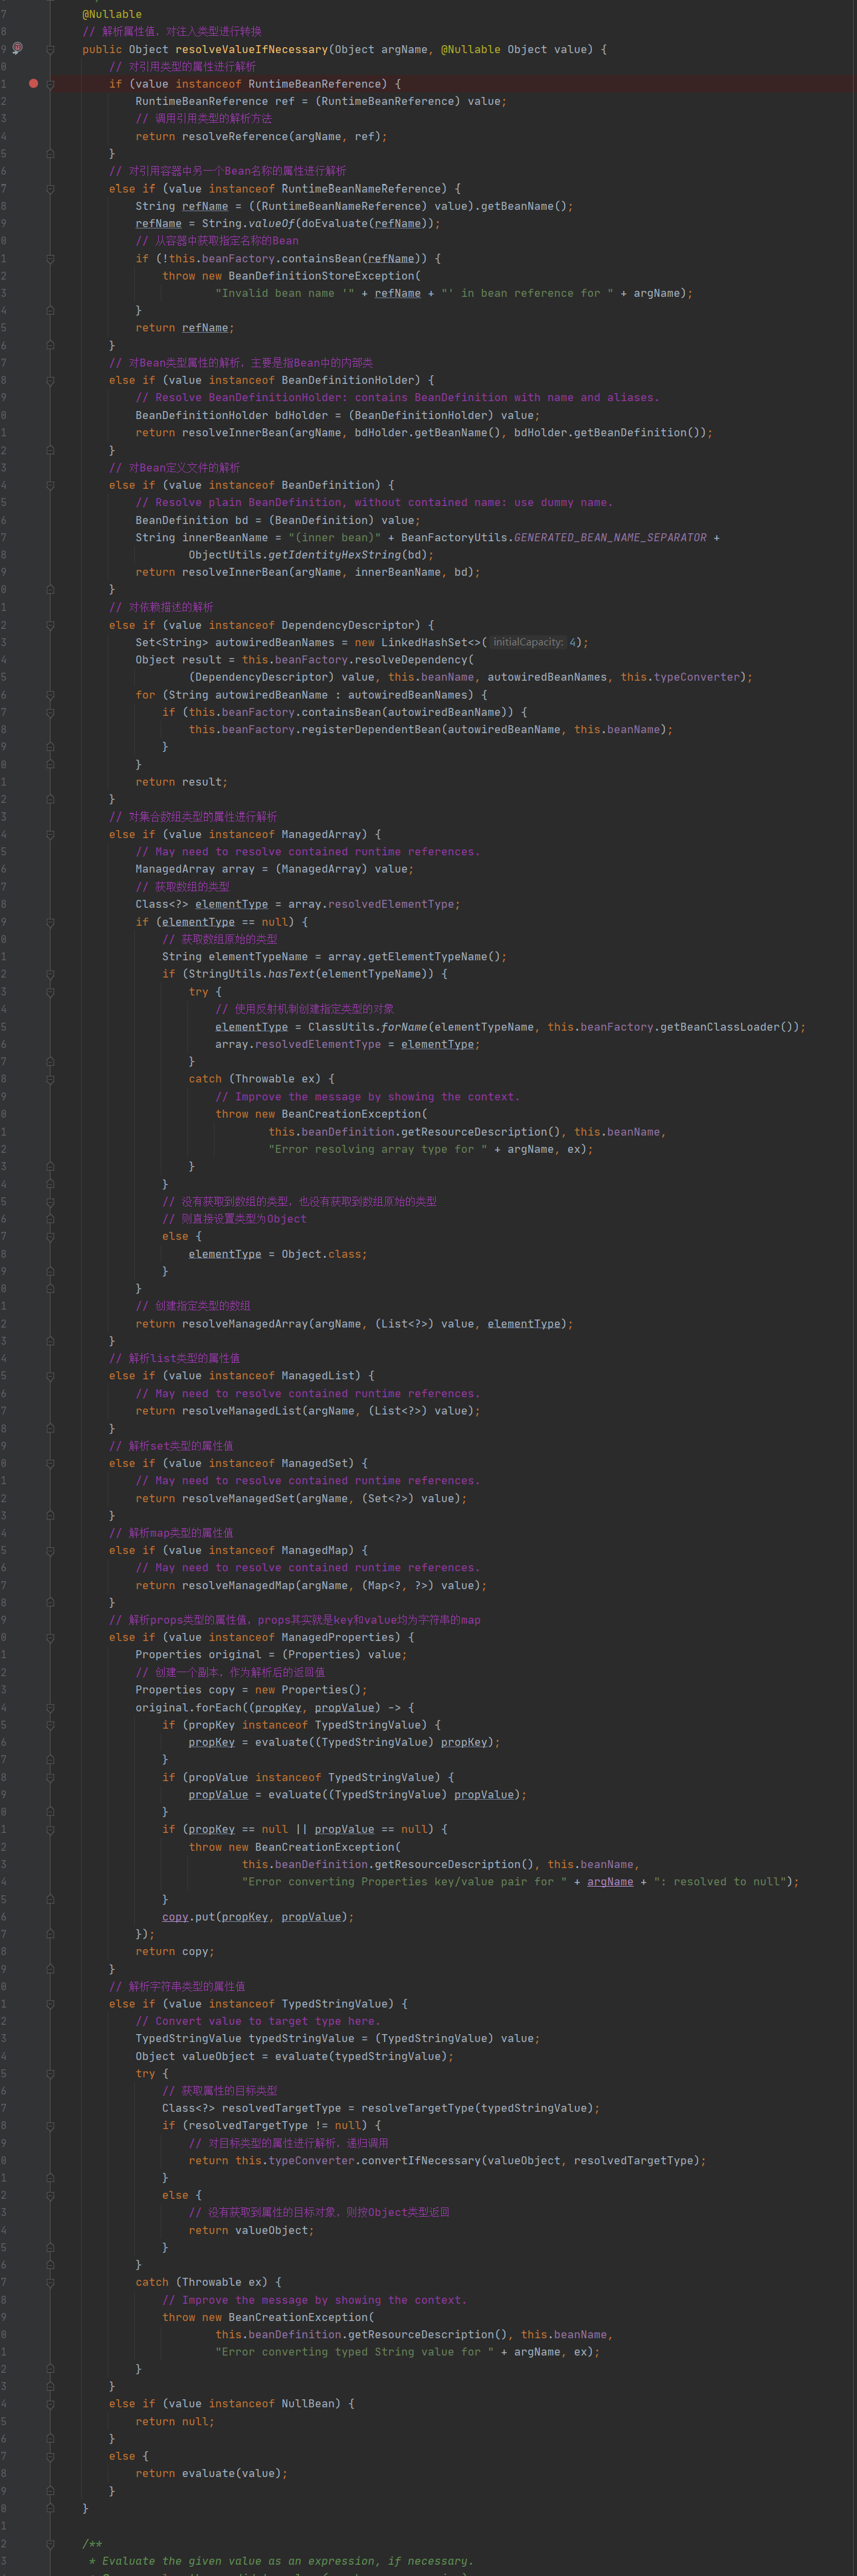Screen dimensions: 857x2576
Task: Click the "Invalid bean name '" string literal
Action: (x=285, y=293)
